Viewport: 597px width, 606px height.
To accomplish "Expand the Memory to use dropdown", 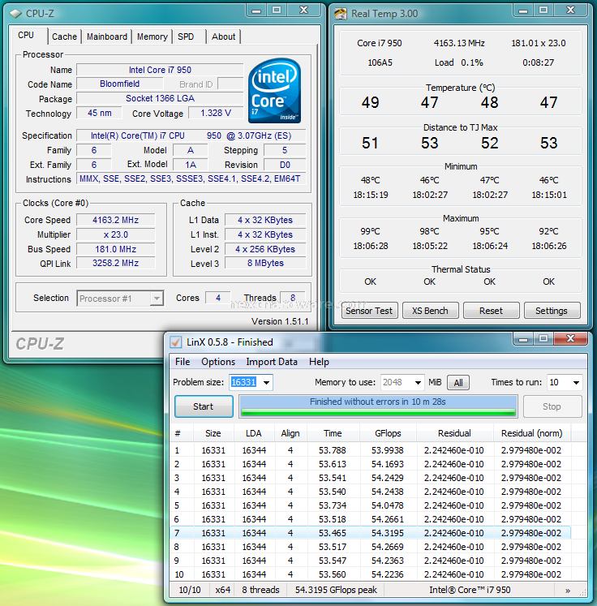I will [x=418, y=383].
